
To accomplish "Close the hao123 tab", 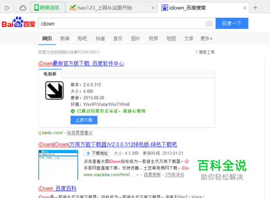I will pos(153,8).
